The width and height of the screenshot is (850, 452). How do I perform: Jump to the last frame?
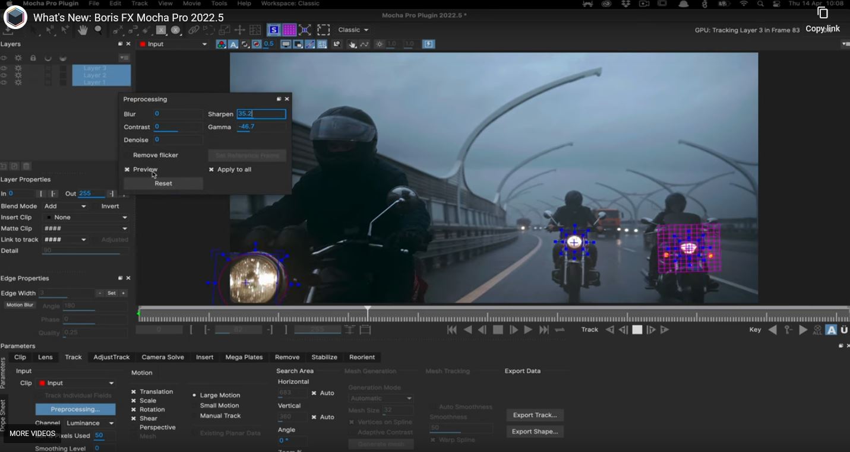tap(544, 330)
